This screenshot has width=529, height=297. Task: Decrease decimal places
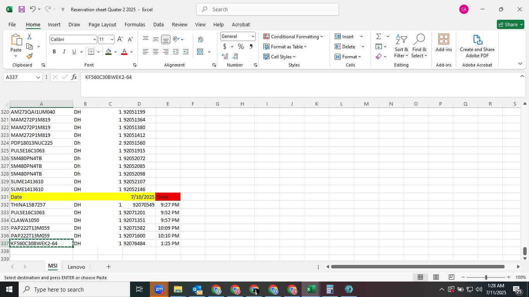pos(235,56)
